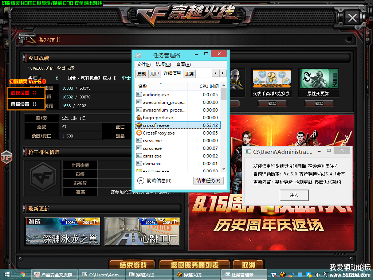The height and width of the screenshot is (280, 373).
Task: Click the CrossFire tray icon
Action: tap(282, 275)
